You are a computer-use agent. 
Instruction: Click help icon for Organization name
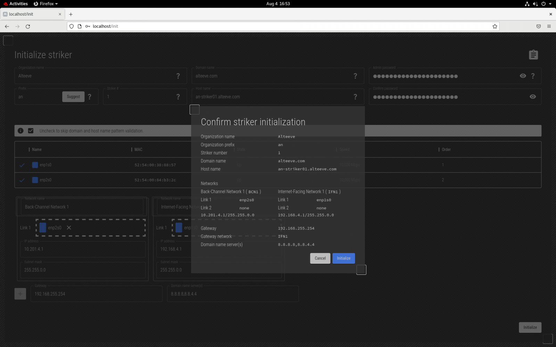(x=178, y=76)
